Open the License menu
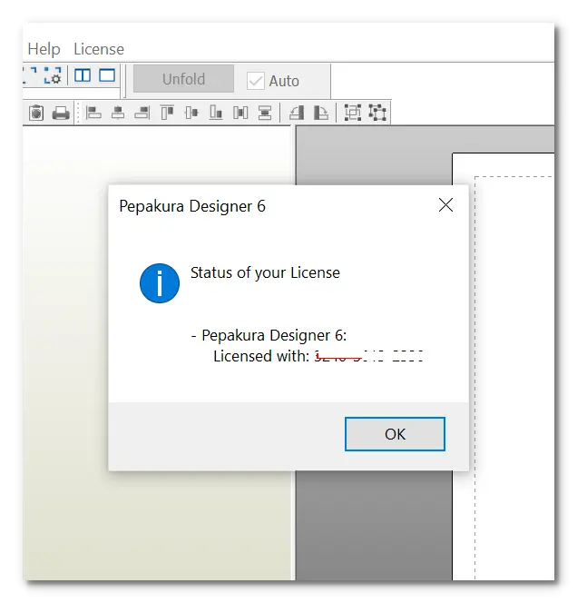Image resolution: width=577 pixels, height=603 pixels. 99,49
